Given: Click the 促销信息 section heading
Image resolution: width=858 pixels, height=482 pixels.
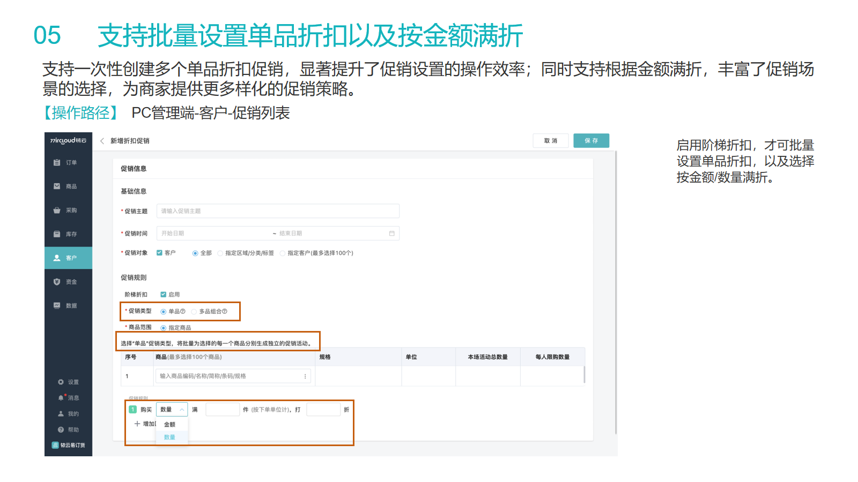Looking at the screenshot, I should (134, 169).
